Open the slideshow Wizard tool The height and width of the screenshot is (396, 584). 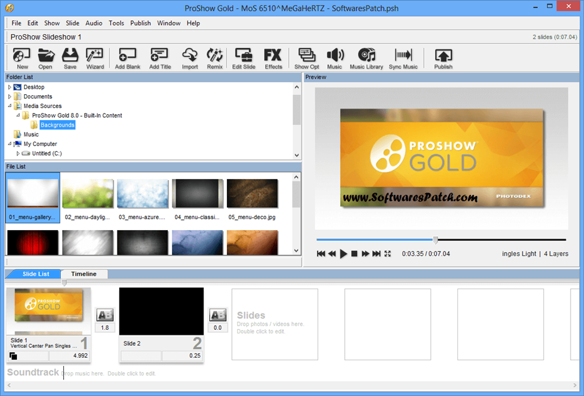click(95, 58)
